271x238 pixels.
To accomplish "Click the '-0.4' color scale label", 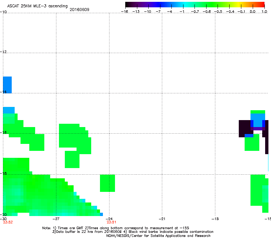I will pyautogui.click(x=230, y=12).
